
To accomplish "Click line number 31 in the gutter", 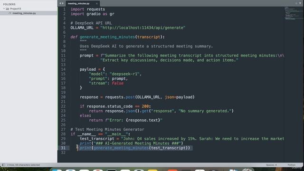I will 63,148.
